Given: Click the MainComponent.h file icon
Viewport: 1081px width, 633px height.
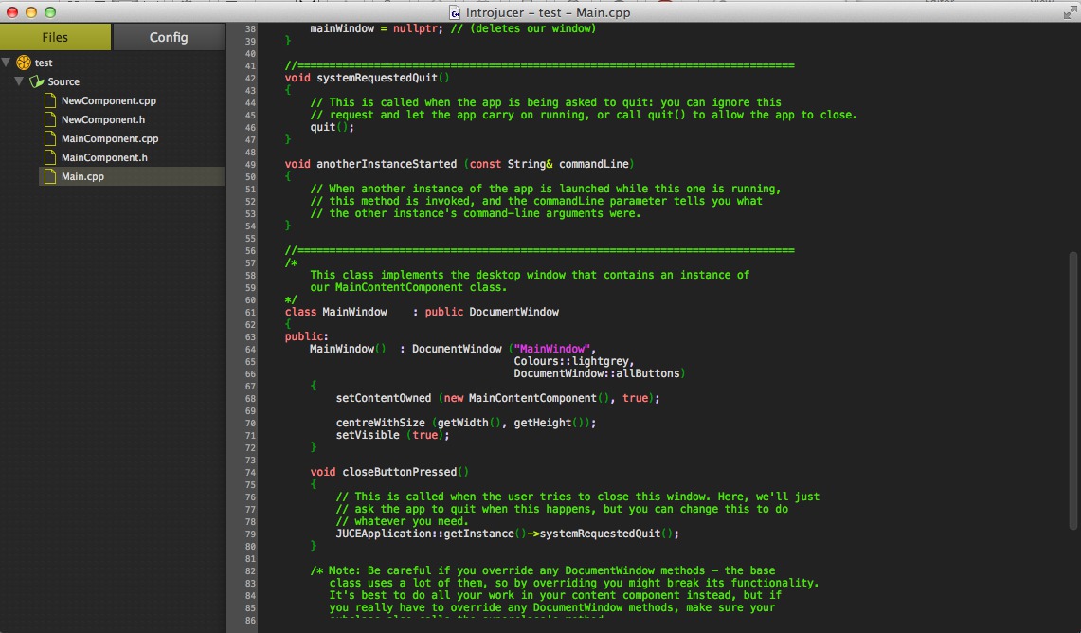Looking at the screenshot, I should [49, 157].
